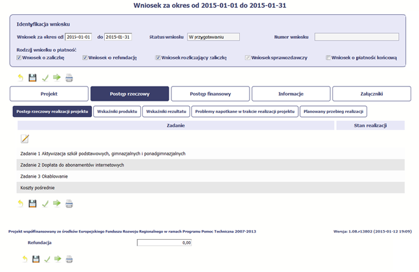Click green checkmark icon under Refundacja field
This screenshot has height=272, width=419.
click(47, 259)
